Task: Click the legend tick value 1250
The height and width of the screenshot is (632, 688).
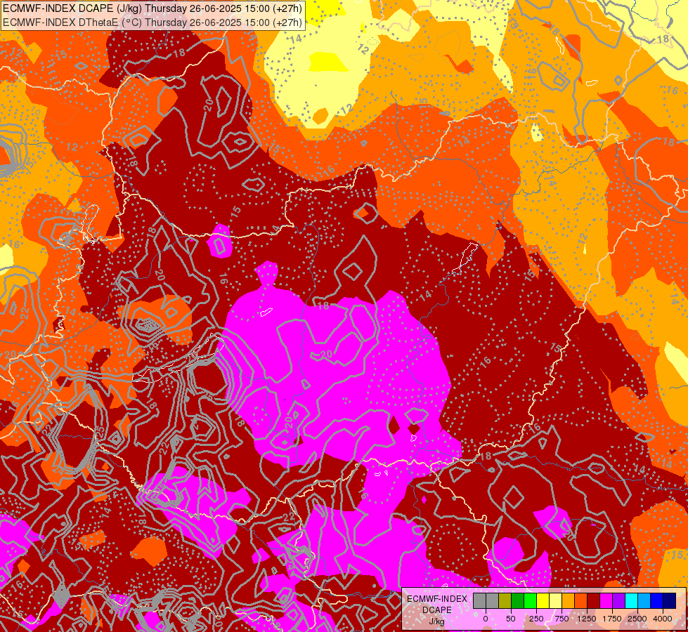Action: point(587,619)
